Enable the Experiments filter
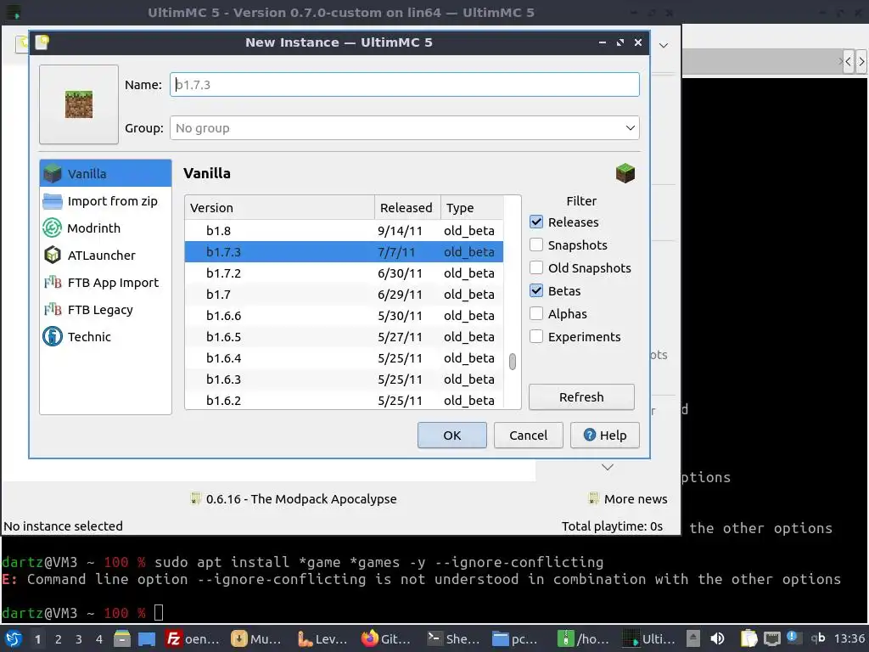The image size is (869, 652). click(536, 336)
